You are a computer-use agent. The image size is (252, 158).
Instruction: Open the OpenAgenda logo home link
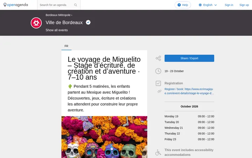pos(16,5)
